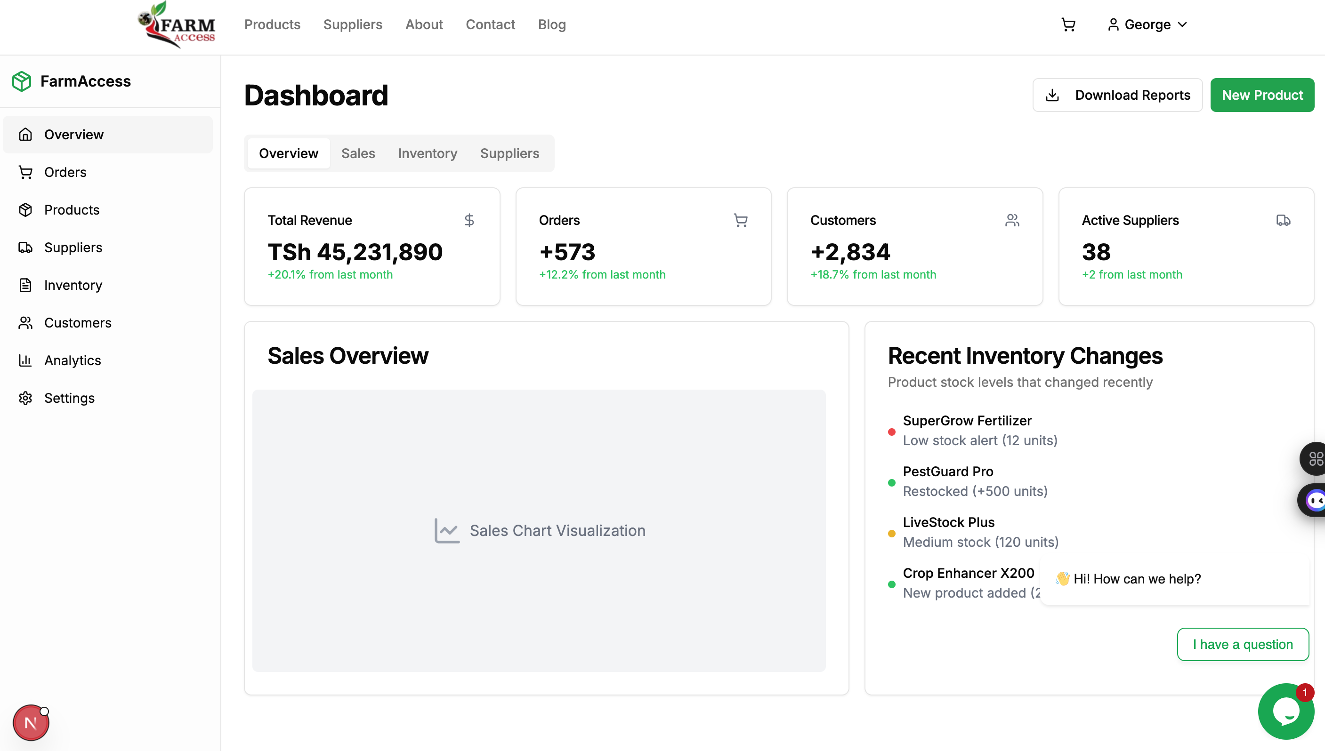This screenshot has height=751, width=1325.
Task: Switch to the Sales tab
Action: pyautogui.click(x=358, y=153)
